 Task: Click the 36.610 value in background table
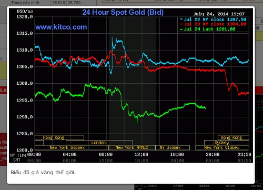coord(58,3)
